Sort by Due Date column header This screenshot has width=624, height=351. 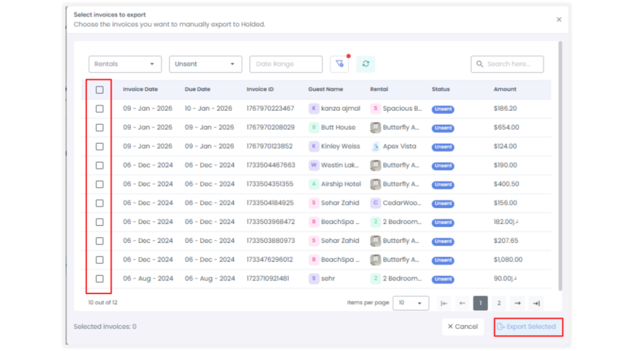tap(197, 89)
